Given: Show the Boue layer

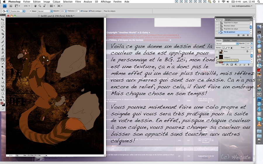Looking at the screenshot, I should 217,52.
